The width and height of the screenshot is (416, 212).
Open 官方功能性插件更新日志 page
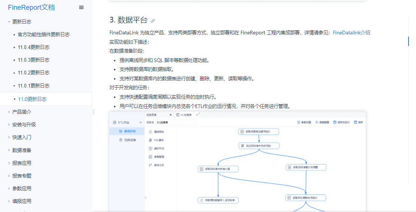44,34
